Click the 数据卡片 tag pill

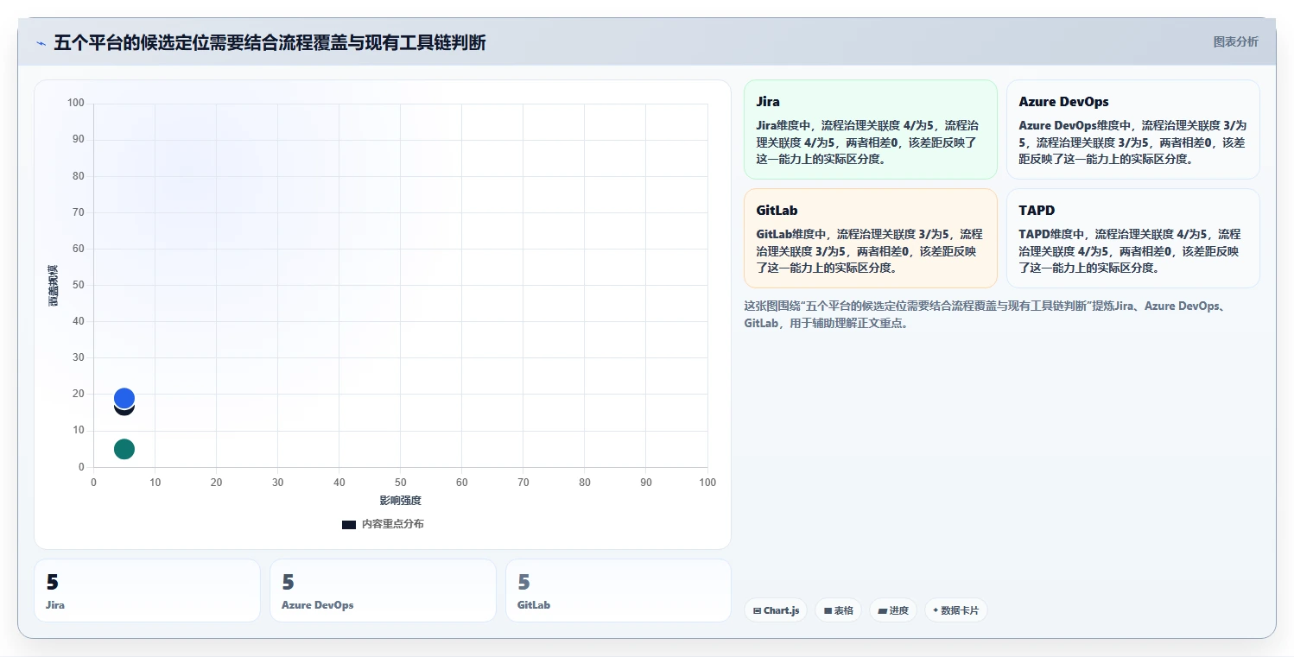[955, 610]
